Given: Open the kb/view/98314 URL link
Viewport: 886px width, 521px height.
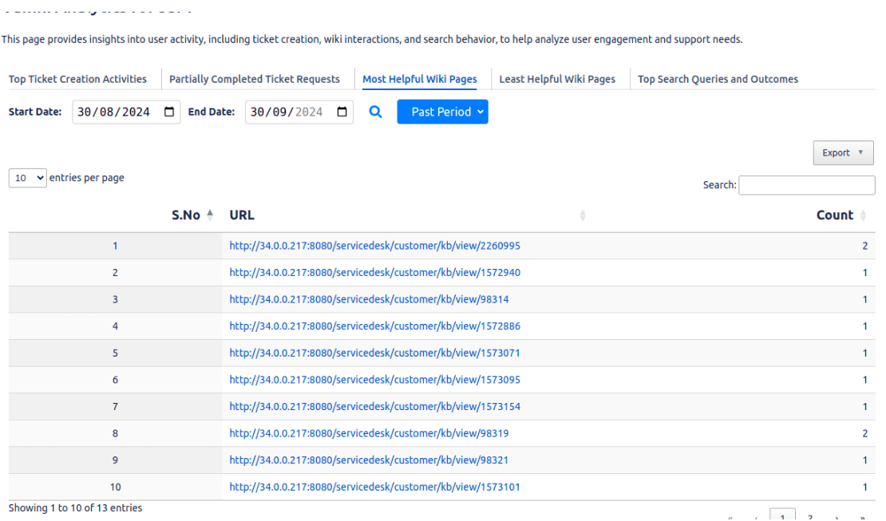Looking at the screenshot, I should point(370,299).
